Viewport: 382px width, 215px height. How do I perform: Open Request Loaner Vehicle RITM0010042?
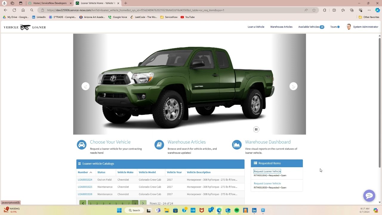coord(267,171)
